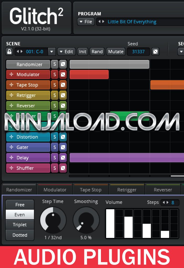Click the Distortion move handle icon

click(11, 137)
